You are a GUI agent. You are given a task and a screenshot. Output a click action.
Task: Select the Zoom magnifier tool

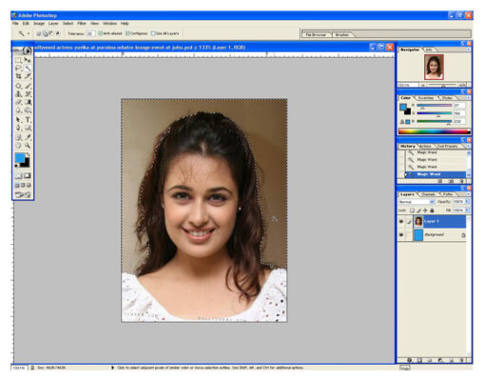[28, 146]
